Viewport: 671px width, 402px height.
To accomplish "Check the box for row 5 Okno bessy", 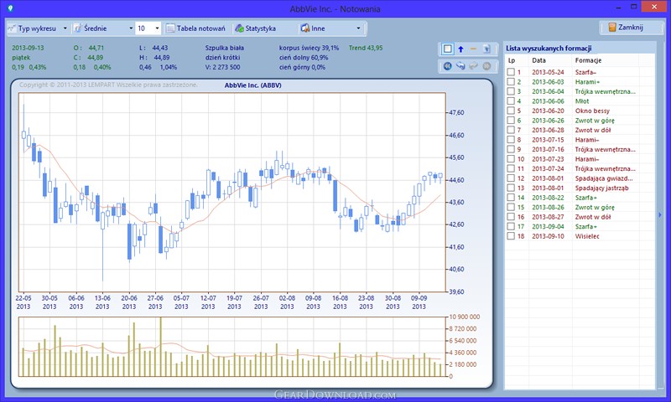I will point(511,111).
